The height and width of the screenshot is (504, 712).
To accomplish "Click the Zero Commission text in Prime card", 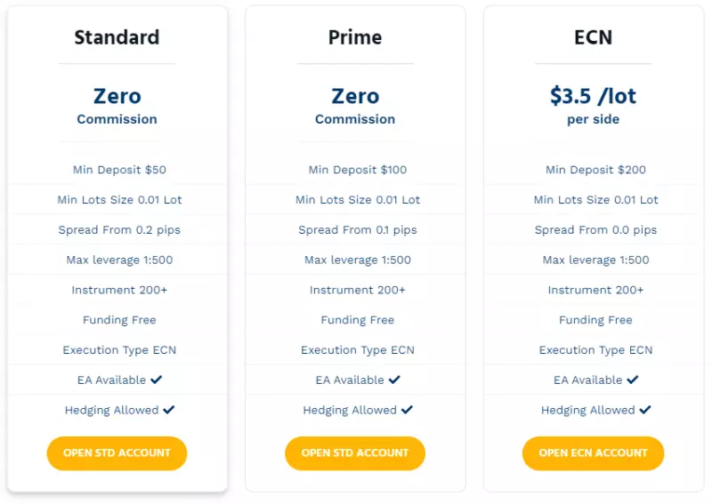I will pyautogui.click(x=355, y=105).
